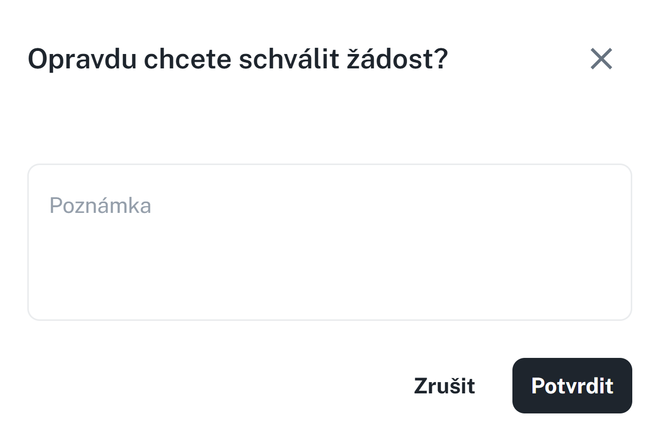This screenshot has width=658, height=434.
Task: Hit the Zrušit text button
Action: tap(444, 386)
